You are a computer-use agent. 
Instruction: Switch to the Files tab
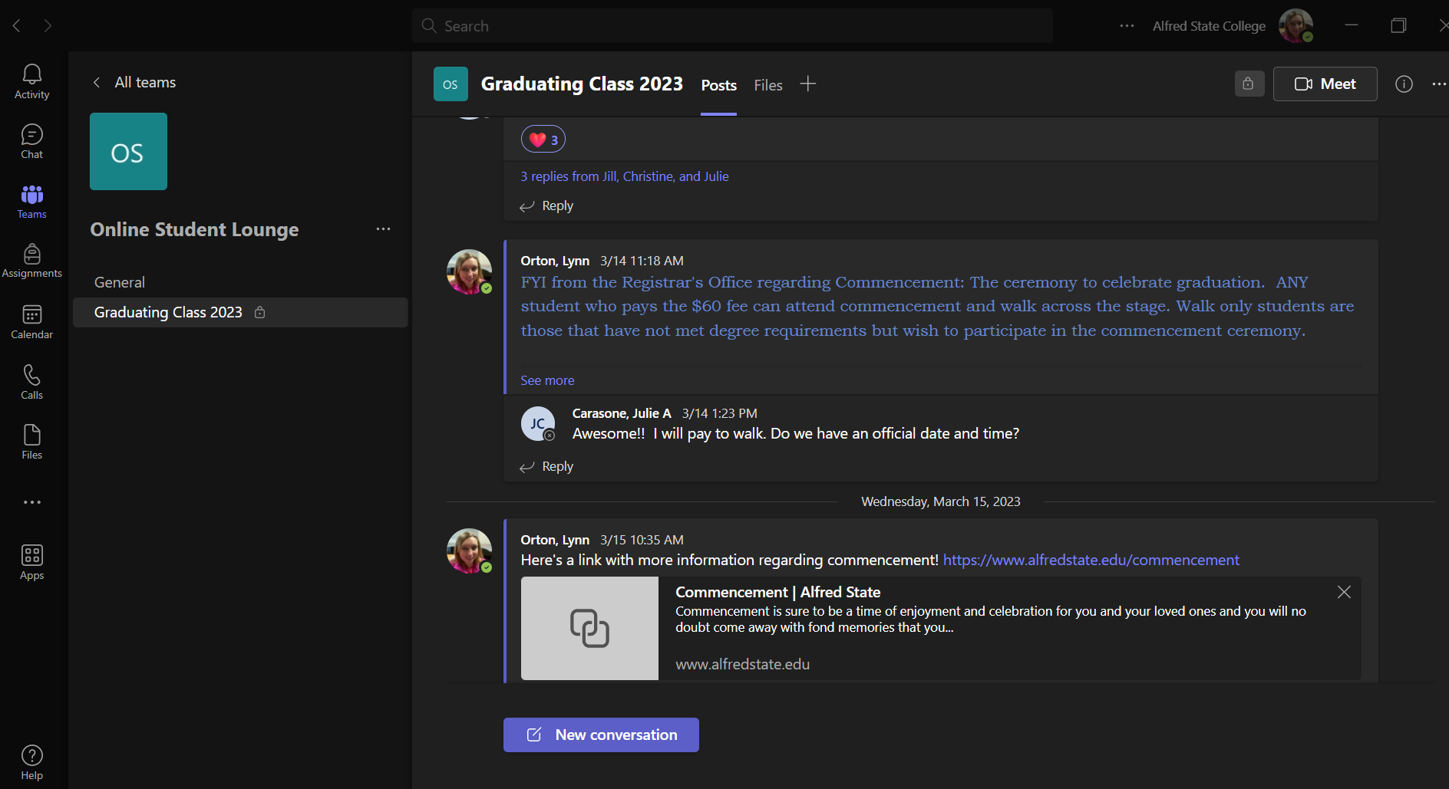[x=767, y=85]
